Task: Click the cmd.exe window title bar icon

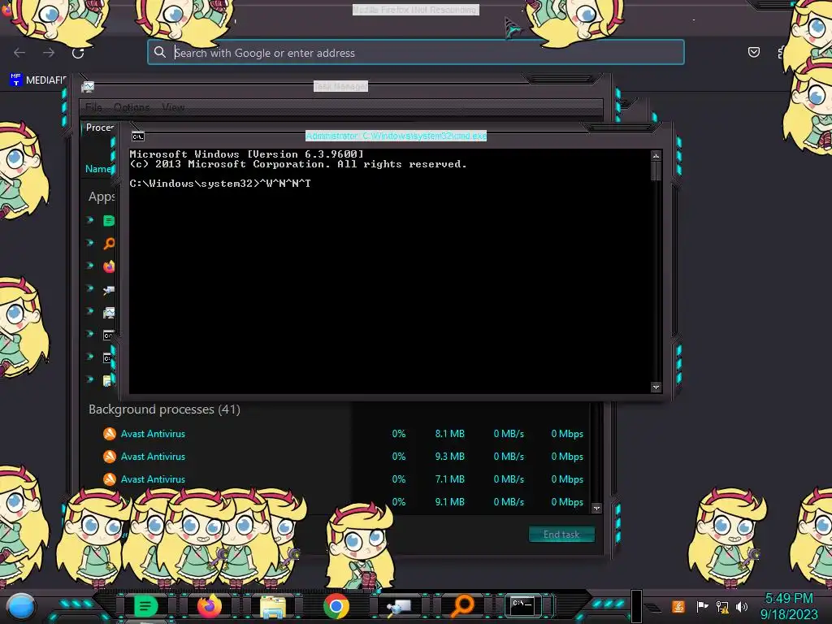Action: click(138, 136)
